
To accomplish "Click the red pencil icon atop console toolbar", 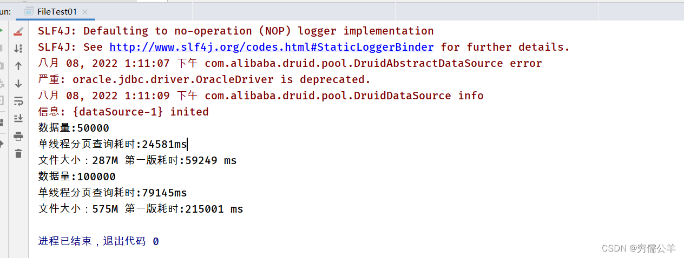I will (18, 31).
